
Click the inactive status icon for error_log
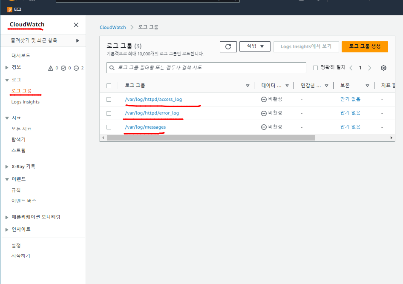click(264, 113)
